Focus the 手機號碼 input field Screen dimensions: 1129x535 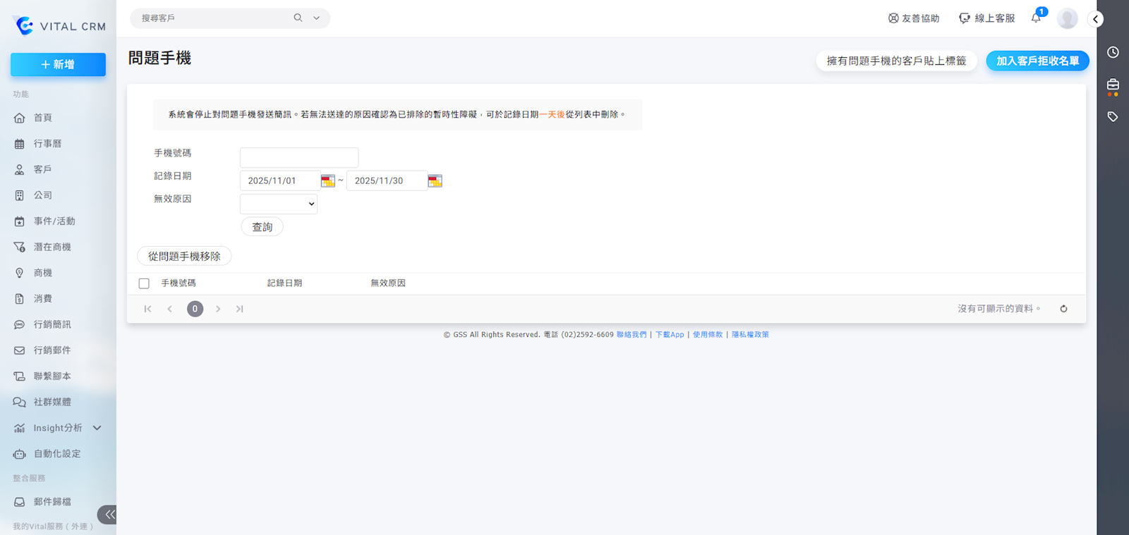point(299,157)
